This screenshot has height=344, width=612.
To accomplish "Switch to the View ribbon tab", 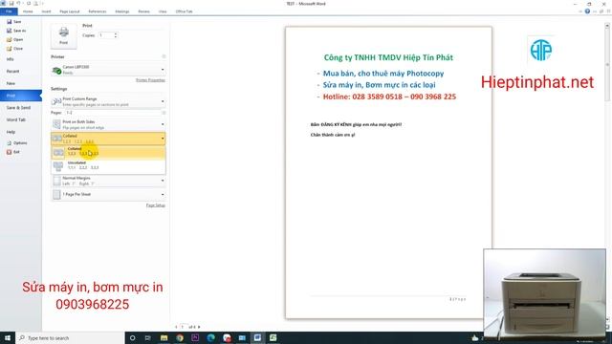I will point(163,11).
